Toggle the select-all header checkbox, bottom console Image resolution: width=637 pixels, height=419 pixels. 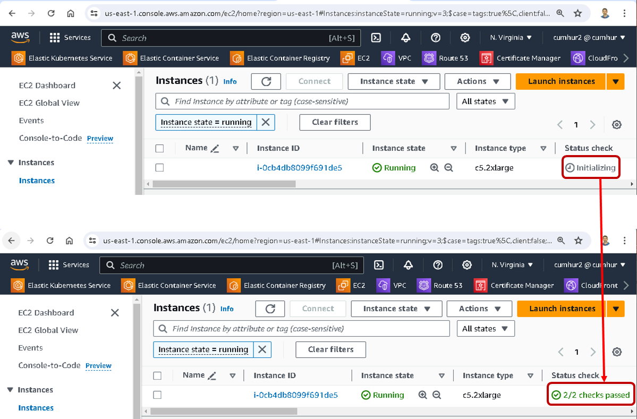point(157,376)
